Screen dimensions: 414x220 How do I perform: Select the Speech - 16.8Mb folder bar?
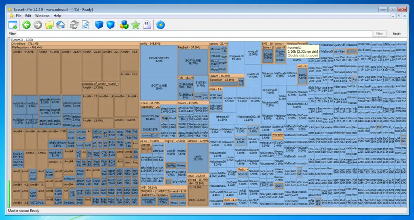tap(226, 76)
